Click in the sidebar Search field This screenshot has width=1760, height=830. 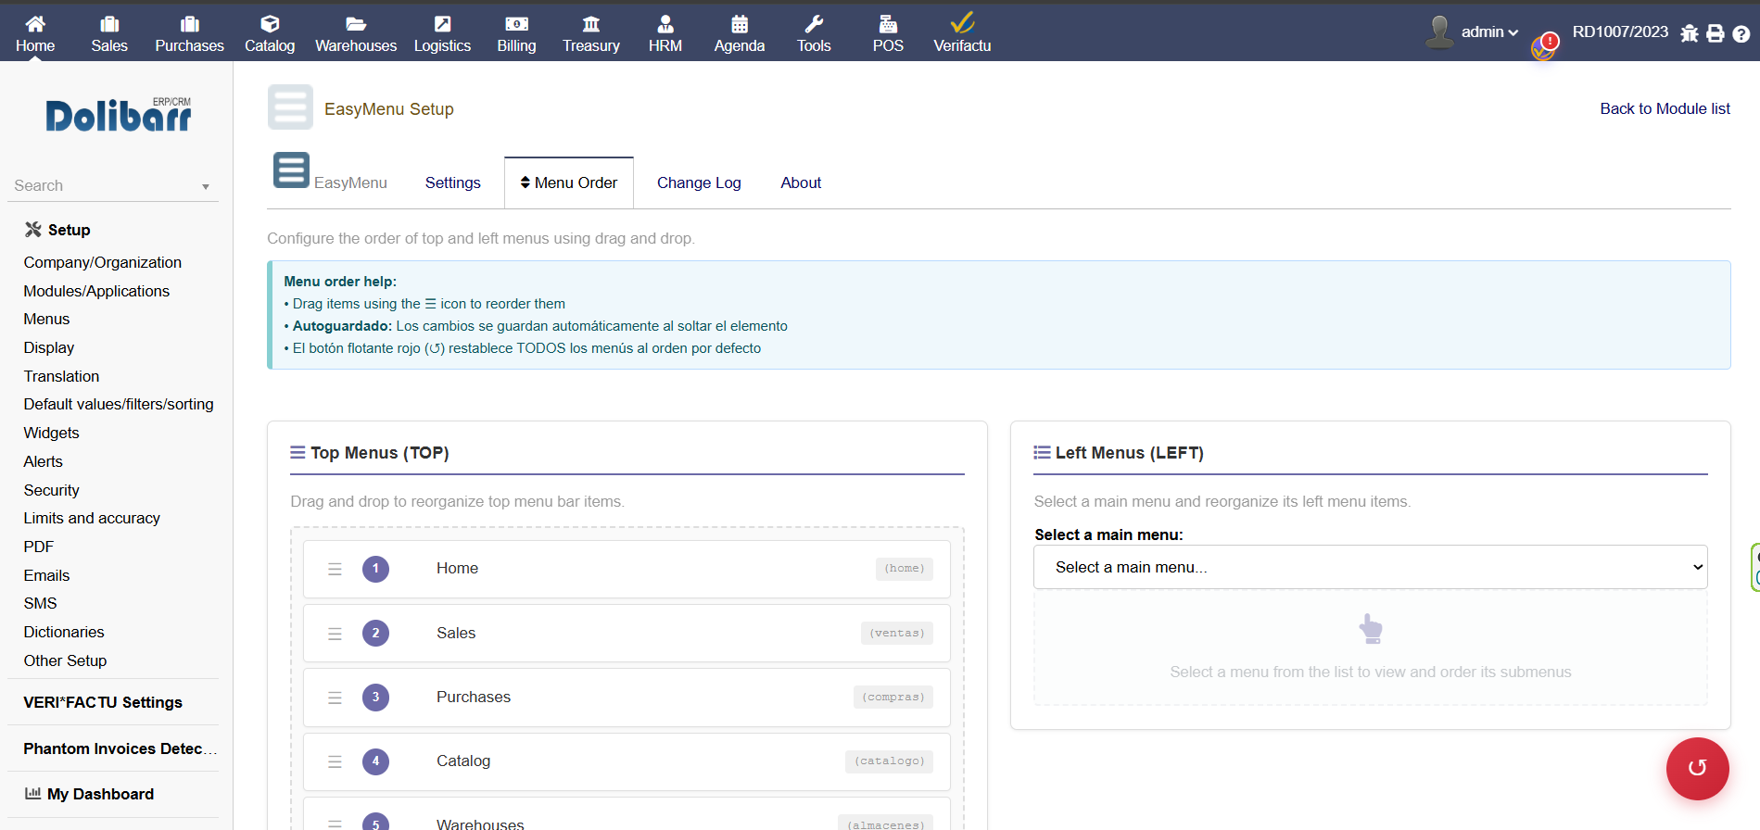[x=102, y=186]
